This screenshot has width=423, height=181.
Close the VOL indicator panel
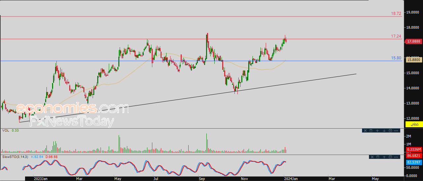[x=365, y=131]
